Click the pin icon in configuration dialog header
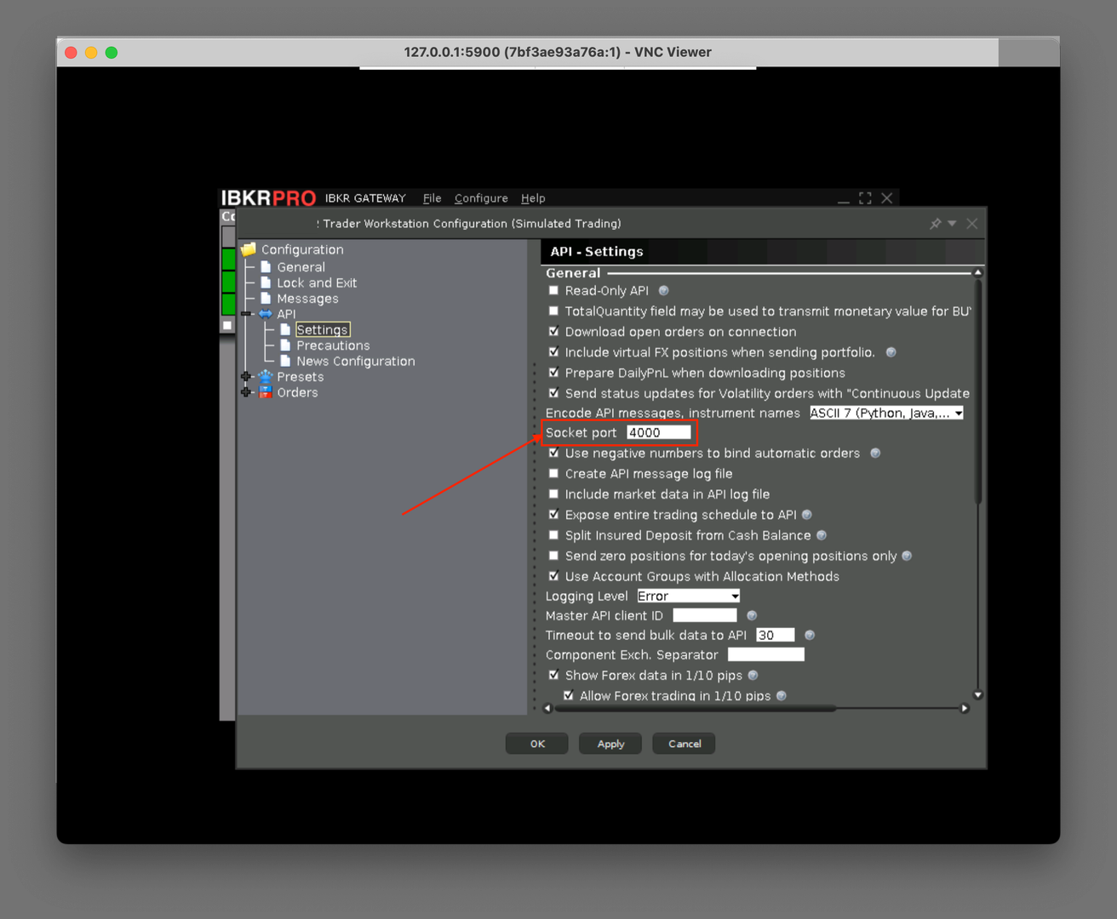The image size is (1117, 919). [936, 224]
